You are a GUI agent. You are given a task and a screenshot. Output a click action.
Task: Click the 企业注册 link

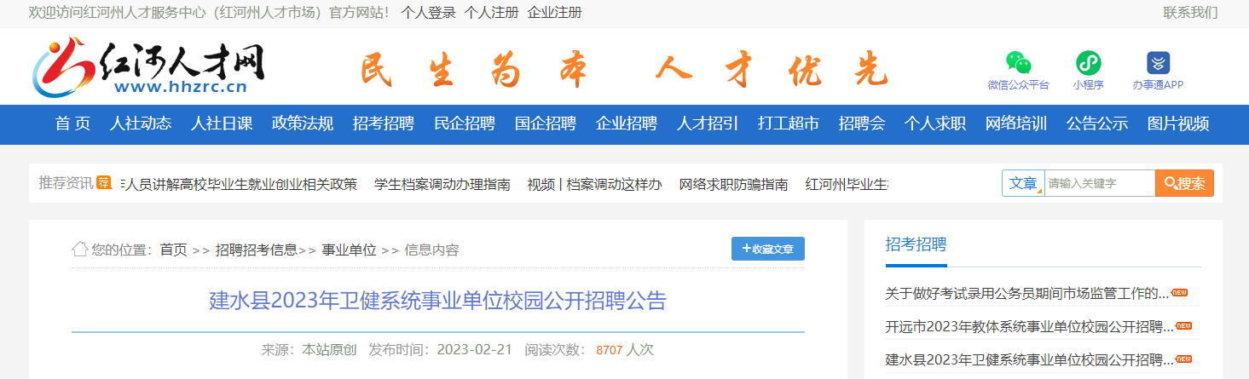(555, 13)
